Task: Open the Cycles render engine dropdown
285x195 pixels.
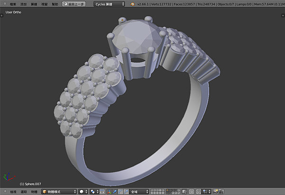Action: [x=109, y=4]
